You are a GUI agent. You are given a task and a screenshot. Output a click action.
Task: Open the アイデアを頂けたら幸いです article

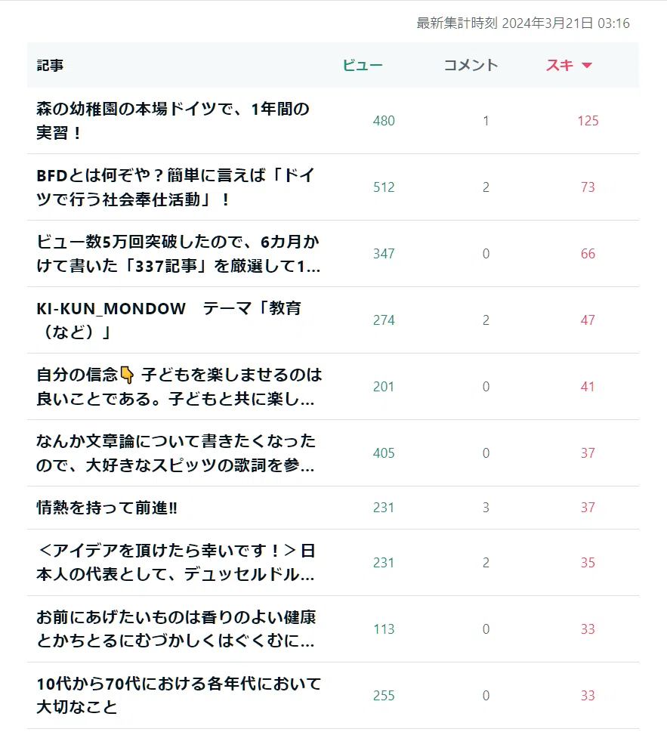176,563
